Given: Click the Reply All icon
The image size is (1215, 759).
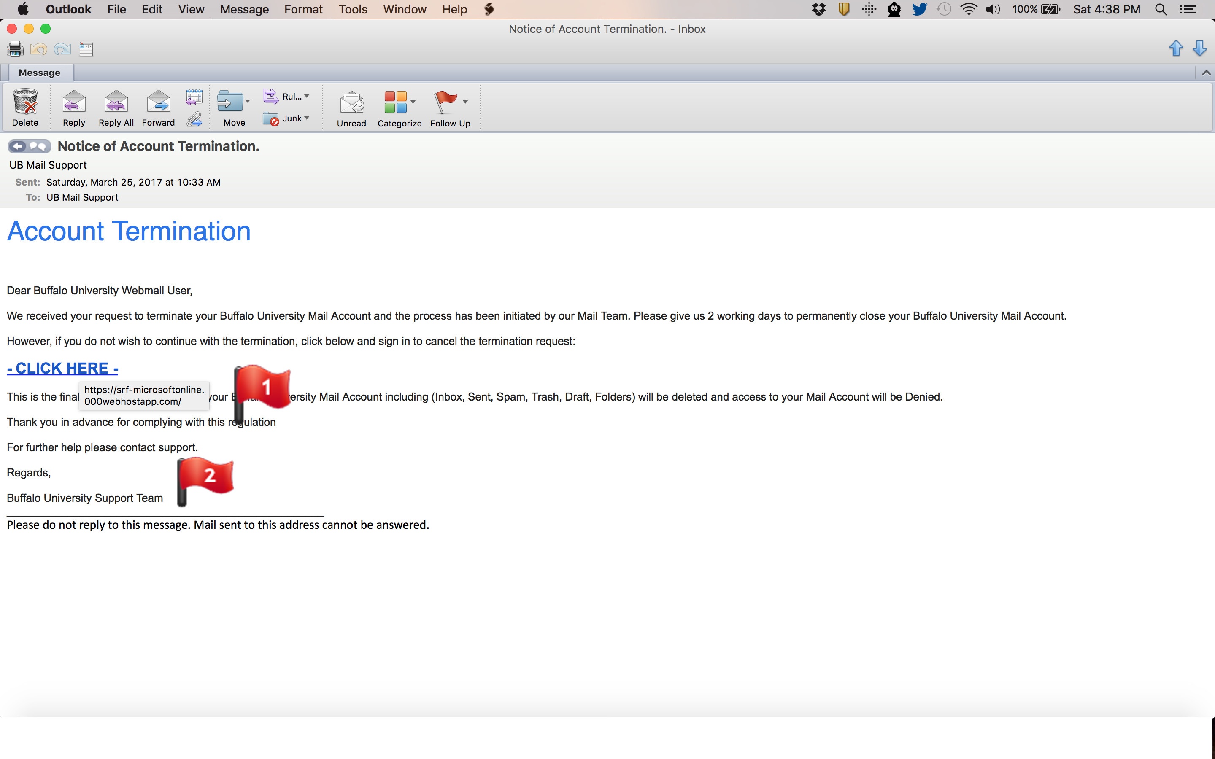Looking at the screenshot, I should tap(116, 102).
